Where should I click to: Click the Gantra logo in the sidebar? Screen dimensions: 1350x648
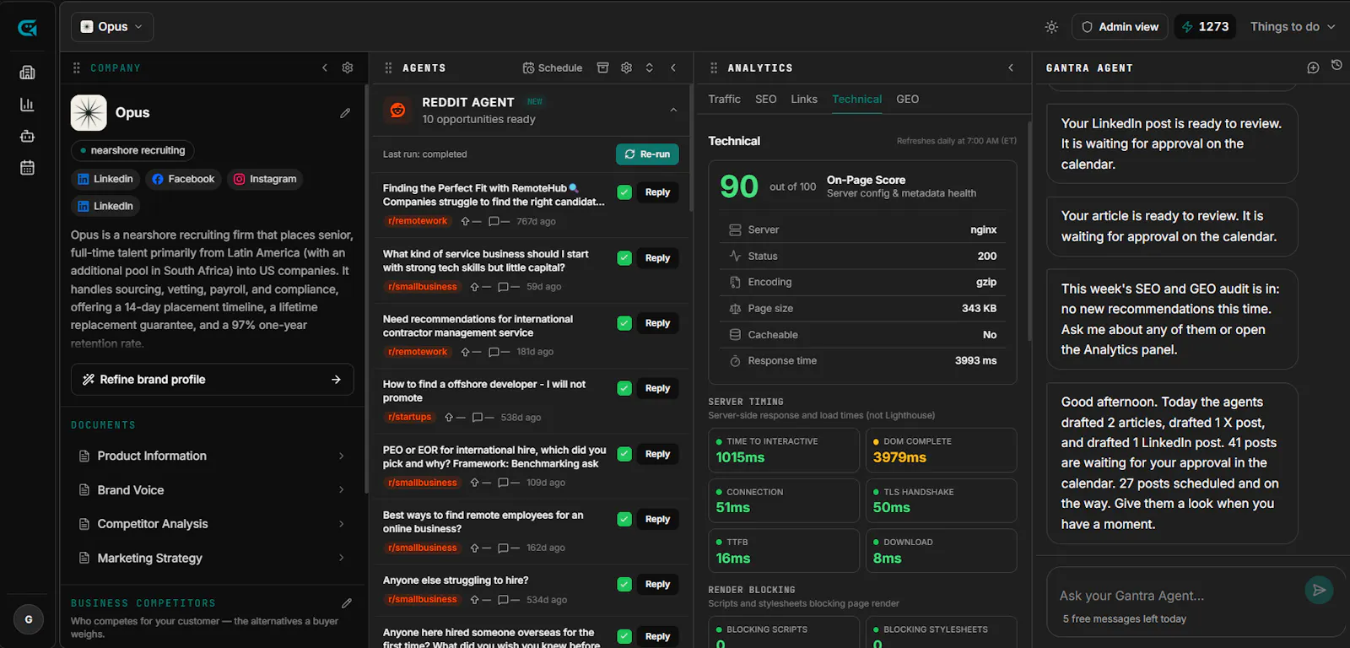pos(27,28)
